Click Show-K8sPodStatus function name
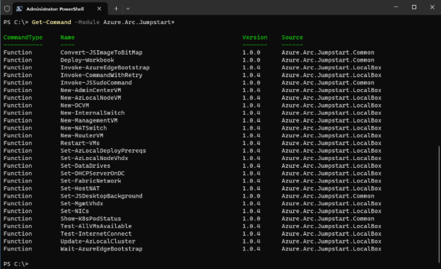 (90, 219)
